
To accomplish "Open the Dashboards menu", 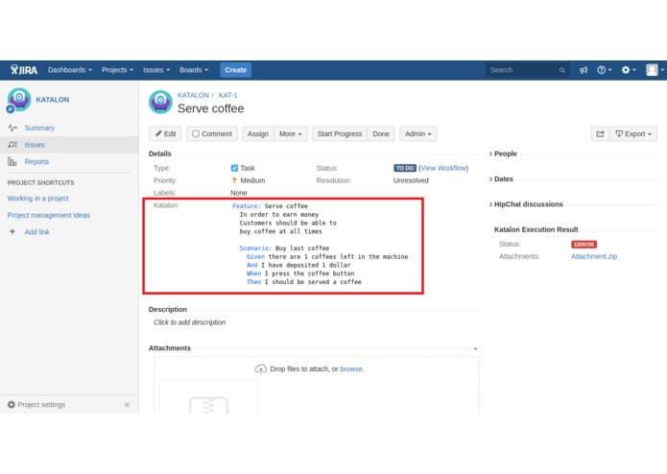I will pyautogui.click(x=70, y=70).
